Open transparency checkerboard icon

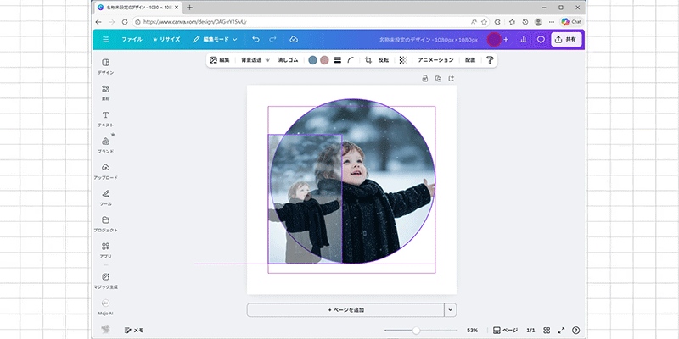[402, 60]
